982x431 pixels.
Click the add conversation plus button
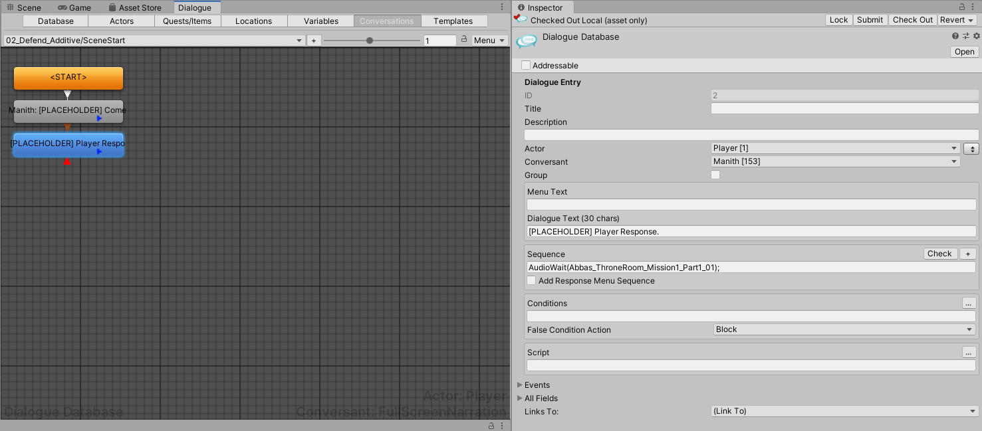[314, 41]
